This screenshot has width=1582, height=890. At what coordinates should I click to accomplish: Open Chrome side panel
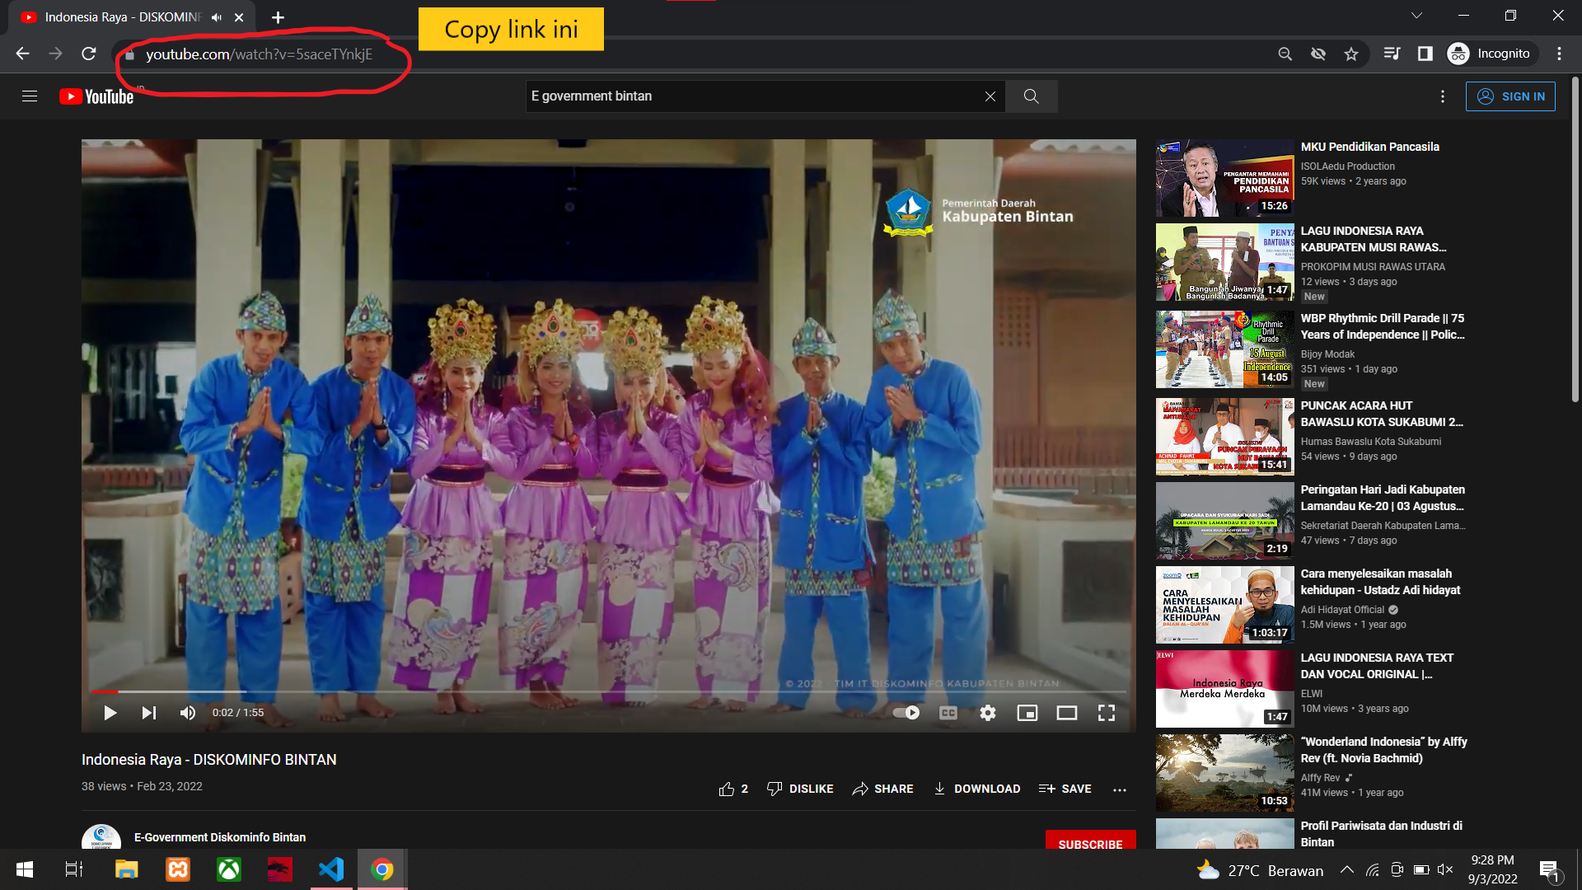pyautogui.click(x=1425, y=54)
